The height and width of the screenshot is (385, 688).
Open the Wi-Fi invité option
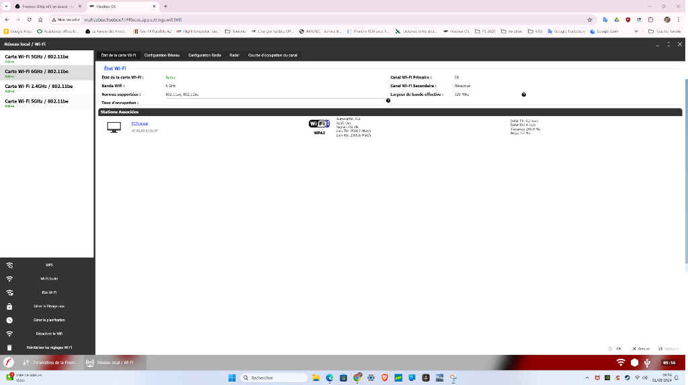point(49,278)
